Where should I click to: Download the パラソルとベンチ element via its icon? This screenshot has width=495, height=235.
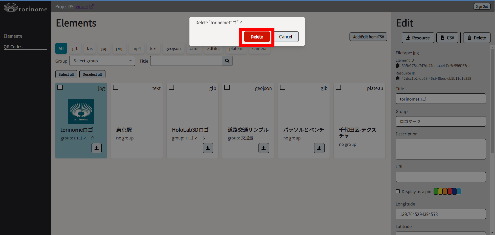click(319, 148)
